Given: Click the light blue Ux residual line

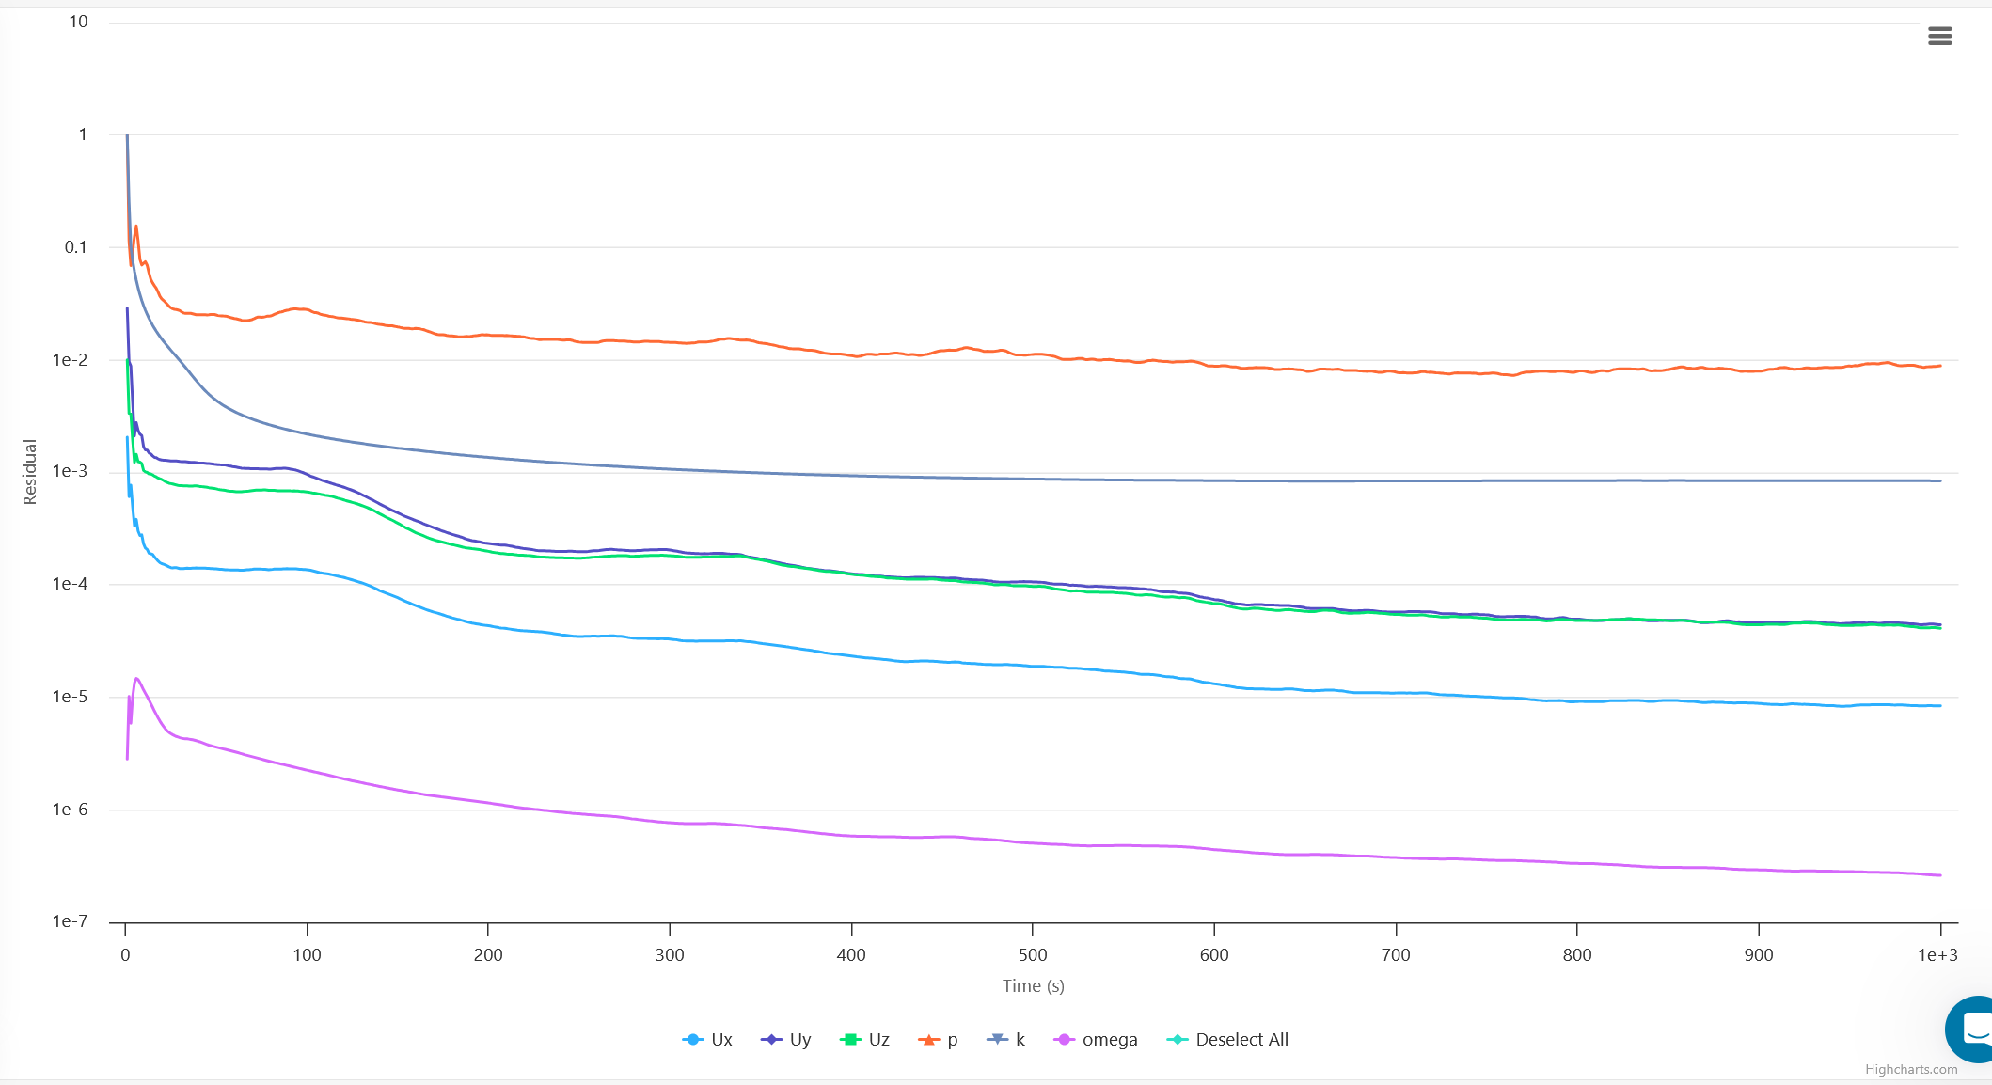Looking at the screenshot, I should 941,661.
